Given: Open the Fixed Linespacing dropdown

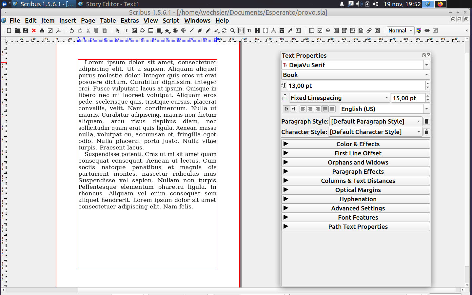Looking at the screenshot, I should coord(339,98).
